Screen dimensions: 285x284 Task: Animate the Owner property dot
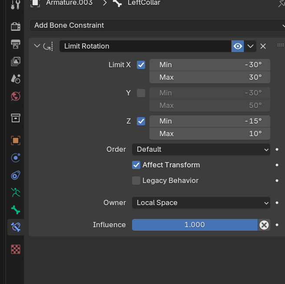click(x=277, y=203)
